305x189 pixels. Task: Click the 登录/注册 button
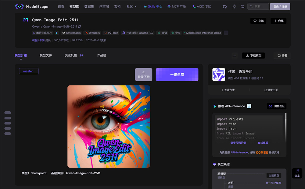280,6
